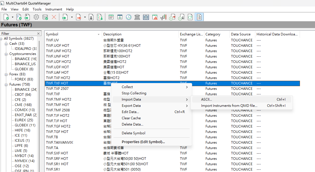Screen dimensions: 315x172
Task: Select the TWF.UV row in symbol list
Action: pyautogui.click(x=52, y=40)
